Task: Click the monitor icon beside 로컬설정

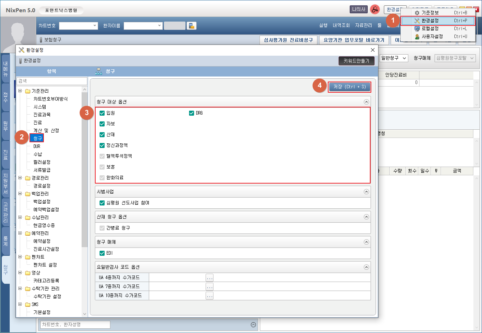Action: 417,29
